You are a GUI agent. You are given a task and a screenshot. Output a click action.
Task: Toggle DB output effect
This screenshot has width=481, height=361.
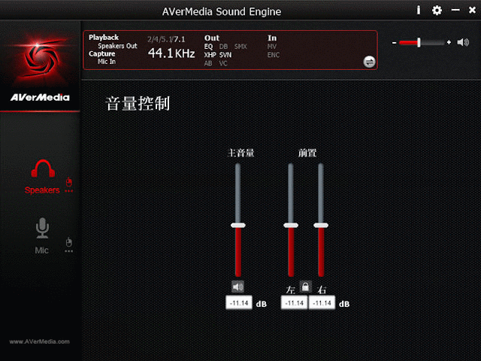[x=223, y=47]
